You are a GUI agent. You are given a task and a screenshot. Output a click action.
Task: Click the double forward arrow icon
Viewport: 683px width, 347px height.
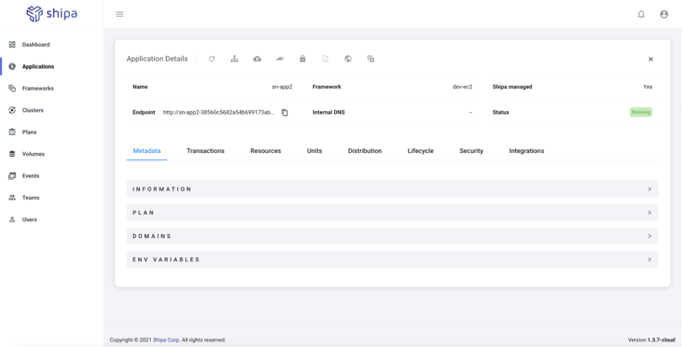(x=280, y=59)
